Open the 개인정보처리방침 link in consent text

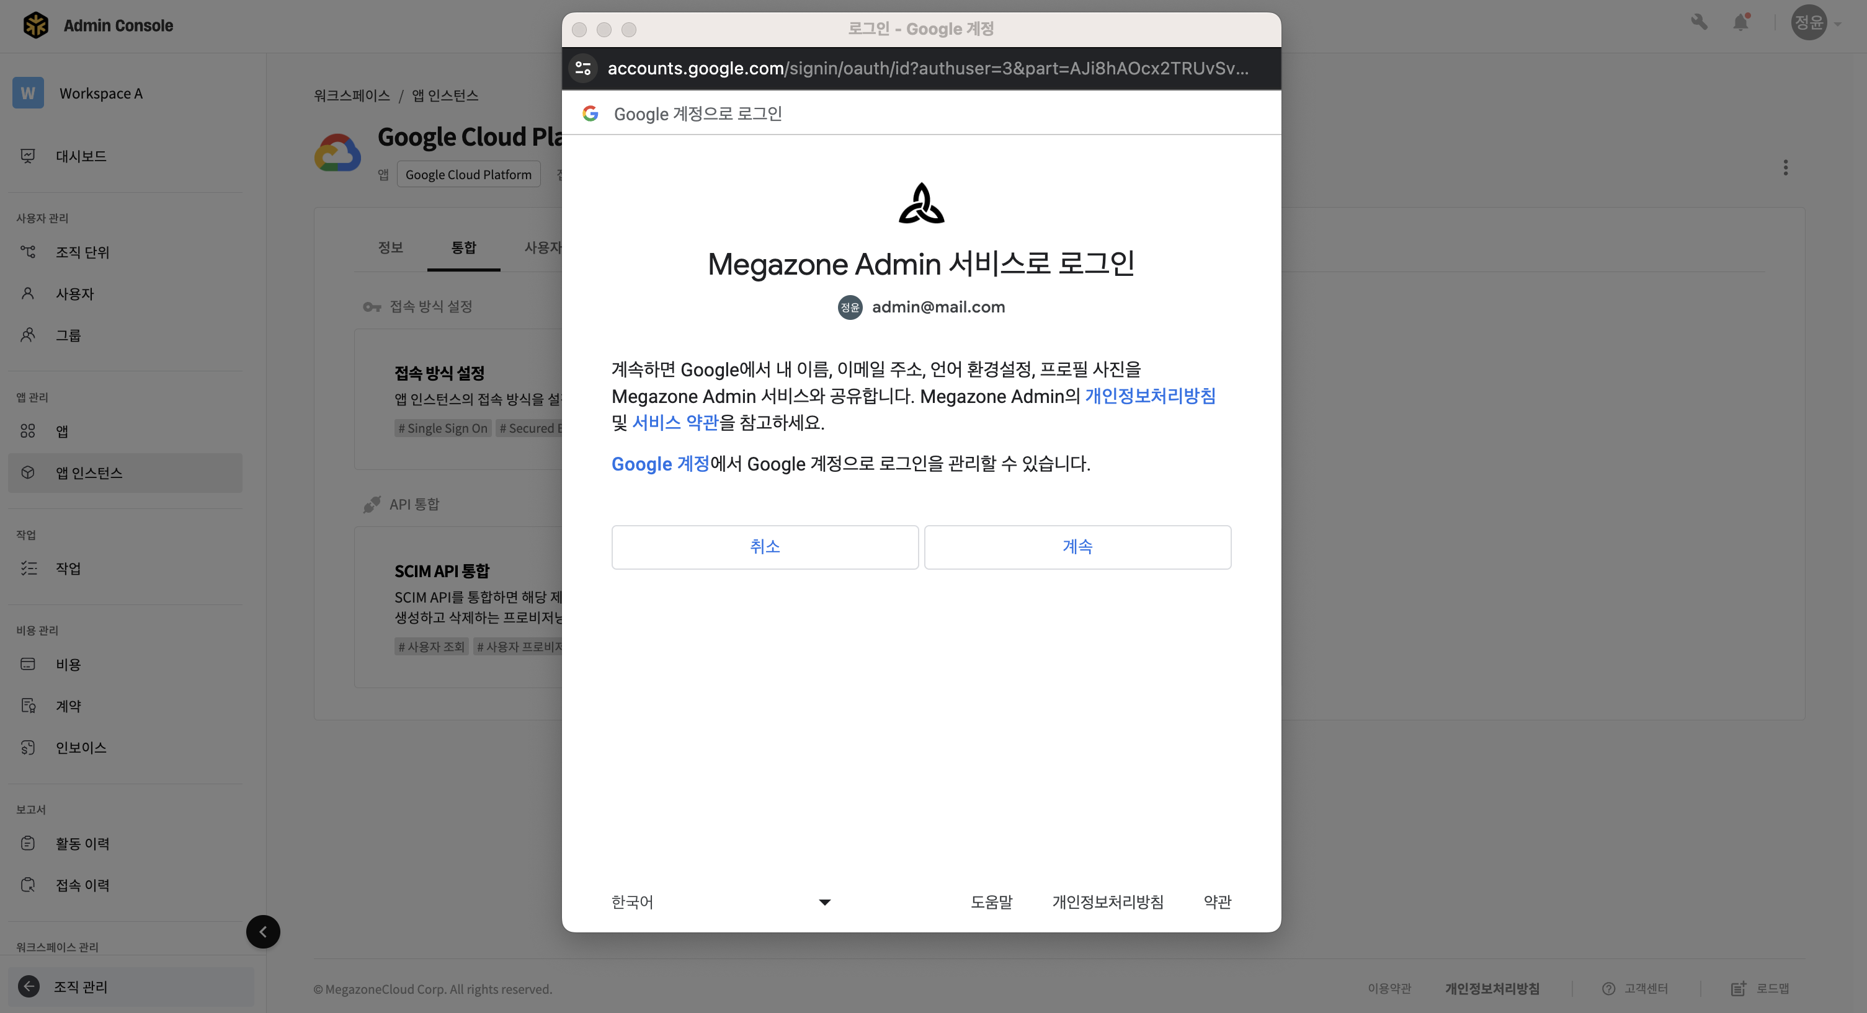pyautogui.click(x=1150, y=396)
